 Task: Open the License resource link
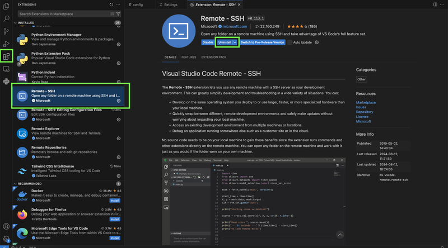pyautogui.click(x=362, y=117)
